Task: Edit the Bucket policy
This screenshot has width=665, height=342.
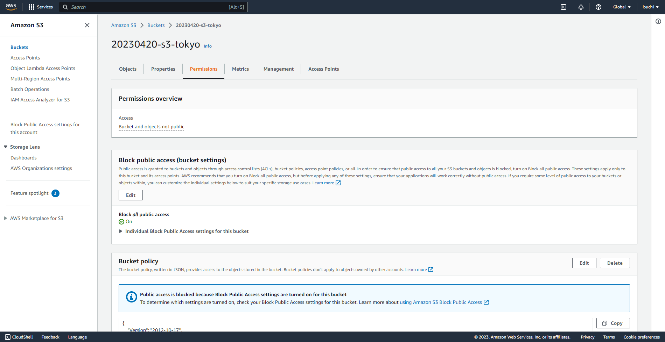Action: point(584,263)
